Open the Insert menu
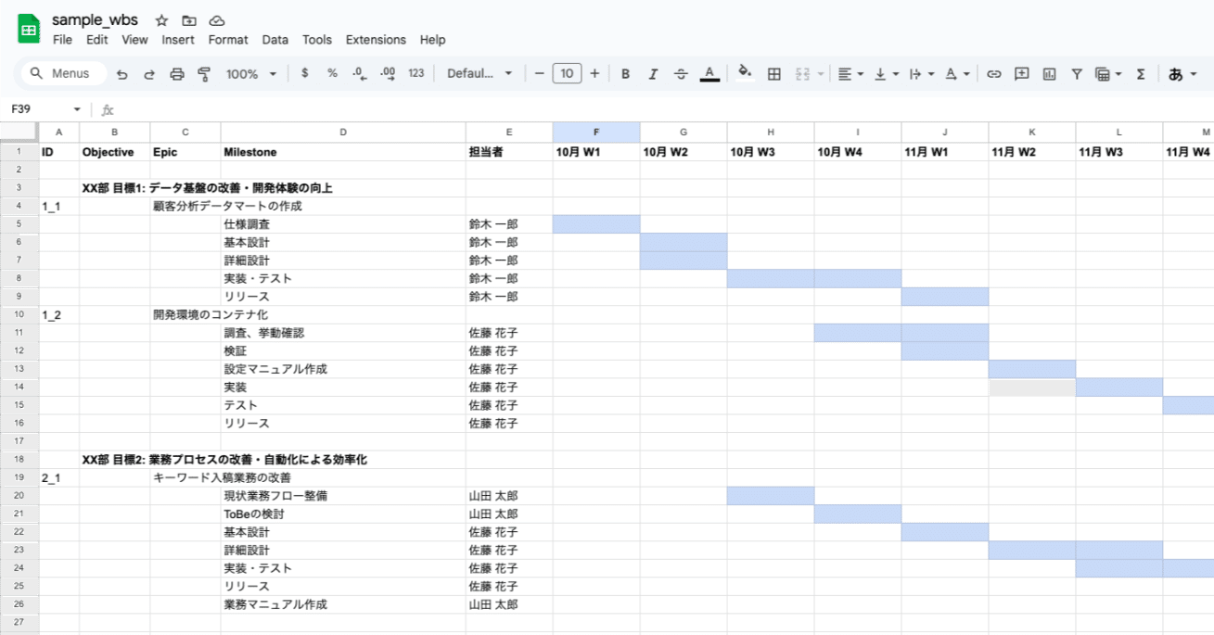This screenshot has width=1214, height=635. pyautogui.click(x=178, y=40)
